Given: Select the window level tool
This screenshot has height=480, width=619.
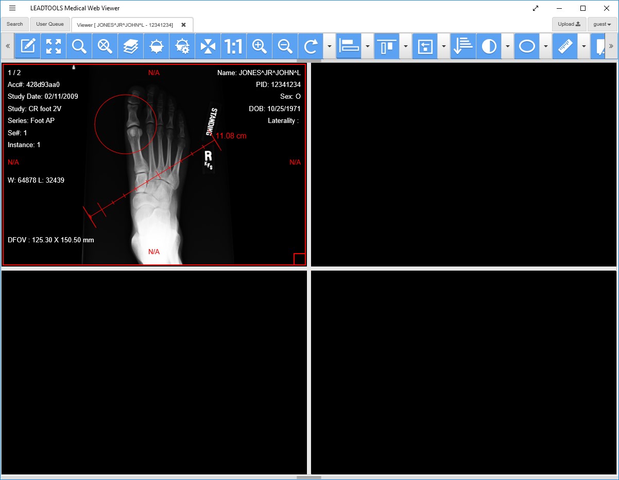Looking at the screenshot, I should (156, 46).
